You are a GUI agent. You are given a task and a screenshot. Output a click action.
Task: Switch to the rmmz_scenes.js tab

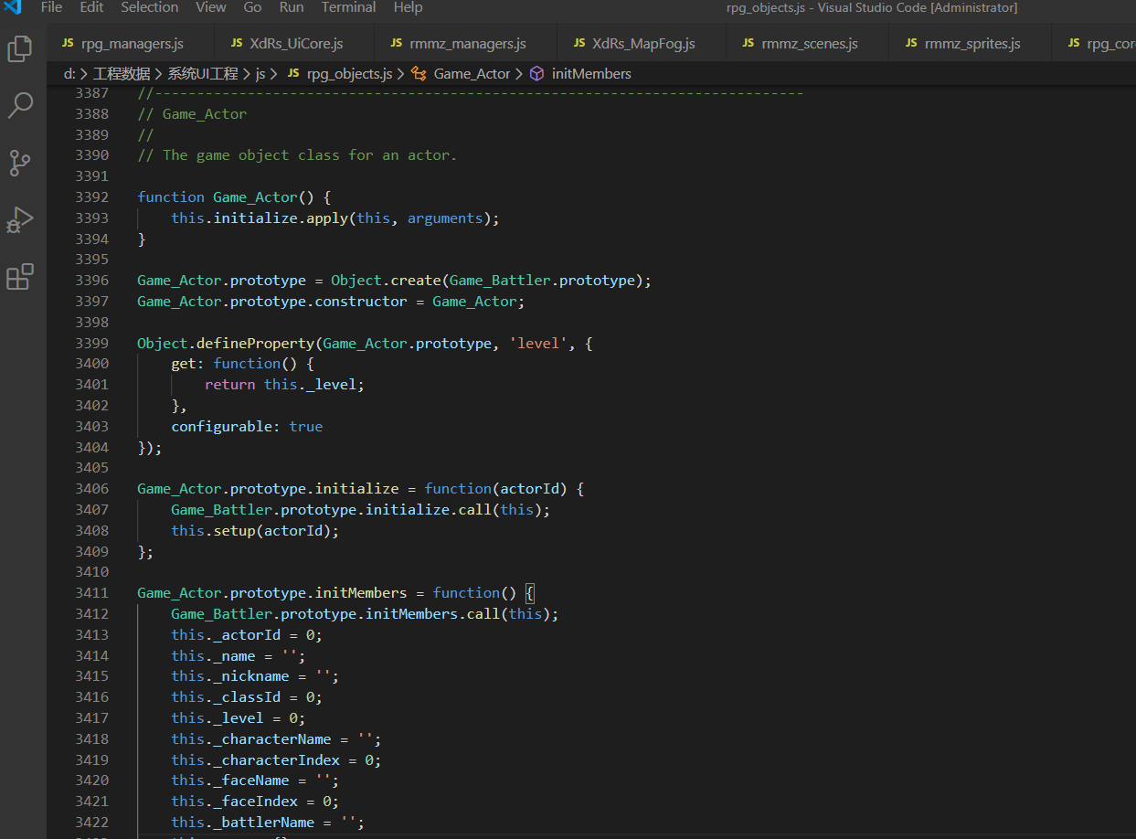(808, 43)
